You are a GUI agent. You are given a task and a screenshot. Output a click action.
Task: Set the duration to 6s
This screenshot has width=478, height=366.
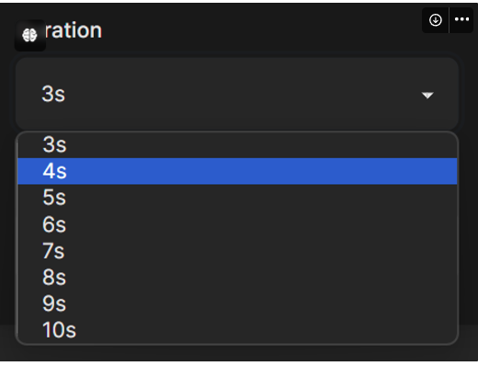coord(237,224)
